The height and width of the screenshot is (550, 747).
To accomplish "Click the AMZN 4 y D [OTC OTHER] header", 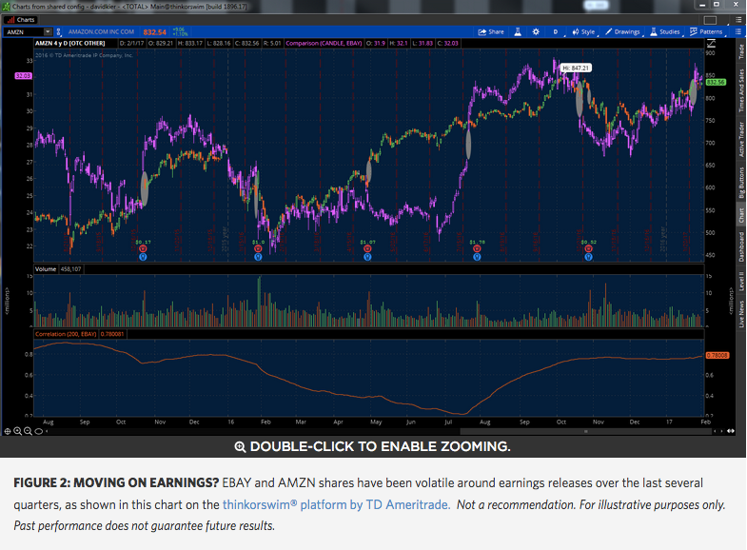I will (69, 44).
